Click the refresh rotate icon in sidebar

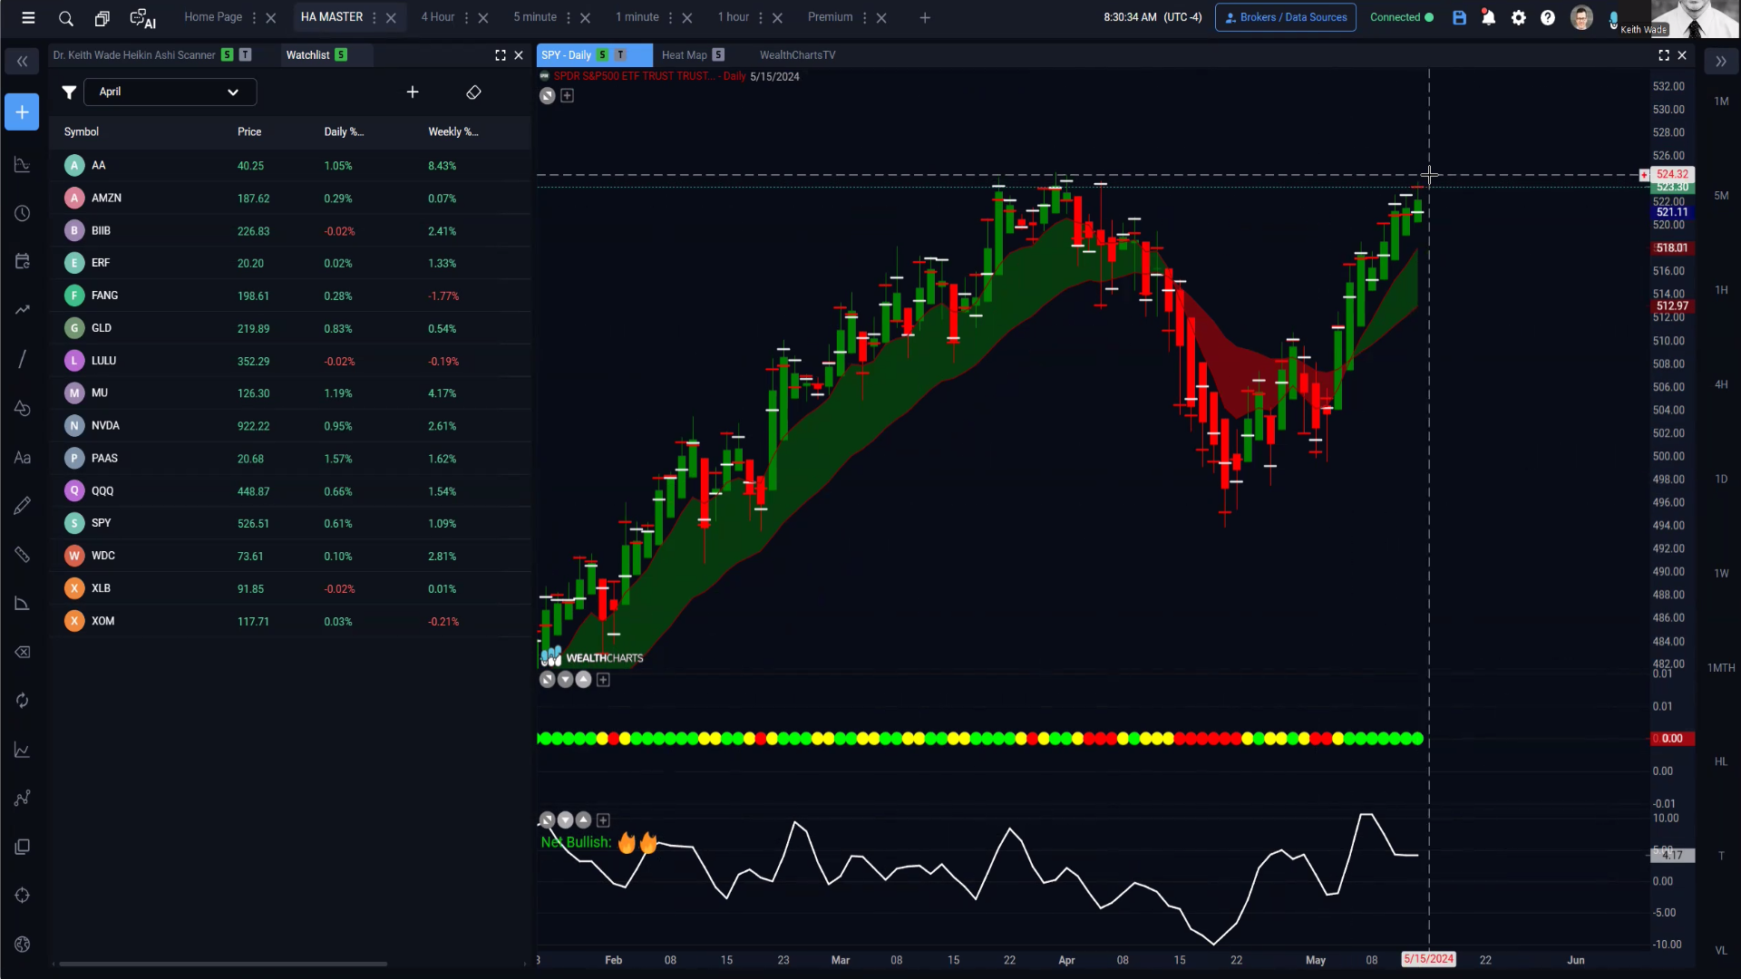[x=22, y=701]
